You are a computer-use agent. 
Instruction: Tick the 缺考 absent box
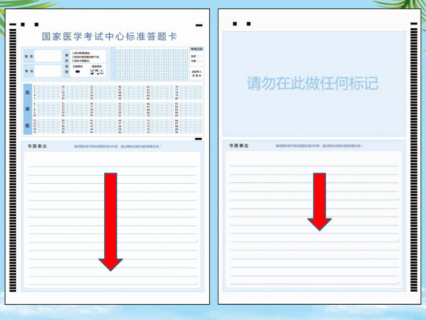200,56
